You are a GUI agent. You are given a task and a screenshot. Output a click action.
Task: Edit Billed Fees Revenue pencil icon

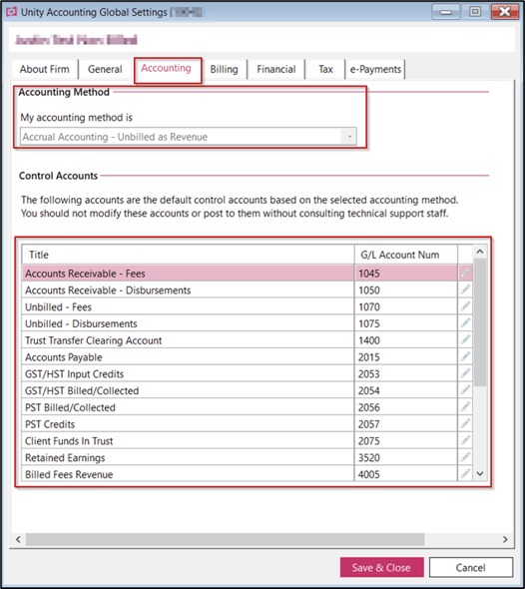[x=465, y=473]
